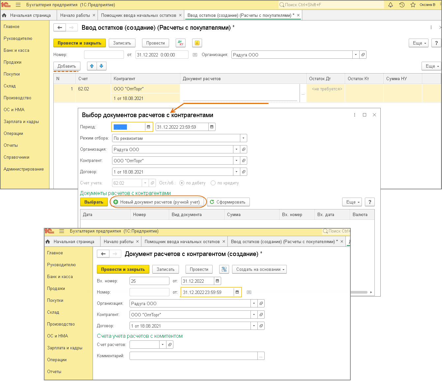This screenshot has height=381, width=442.
Task: Select radio button по дебету
Action: tap(182, 183)
